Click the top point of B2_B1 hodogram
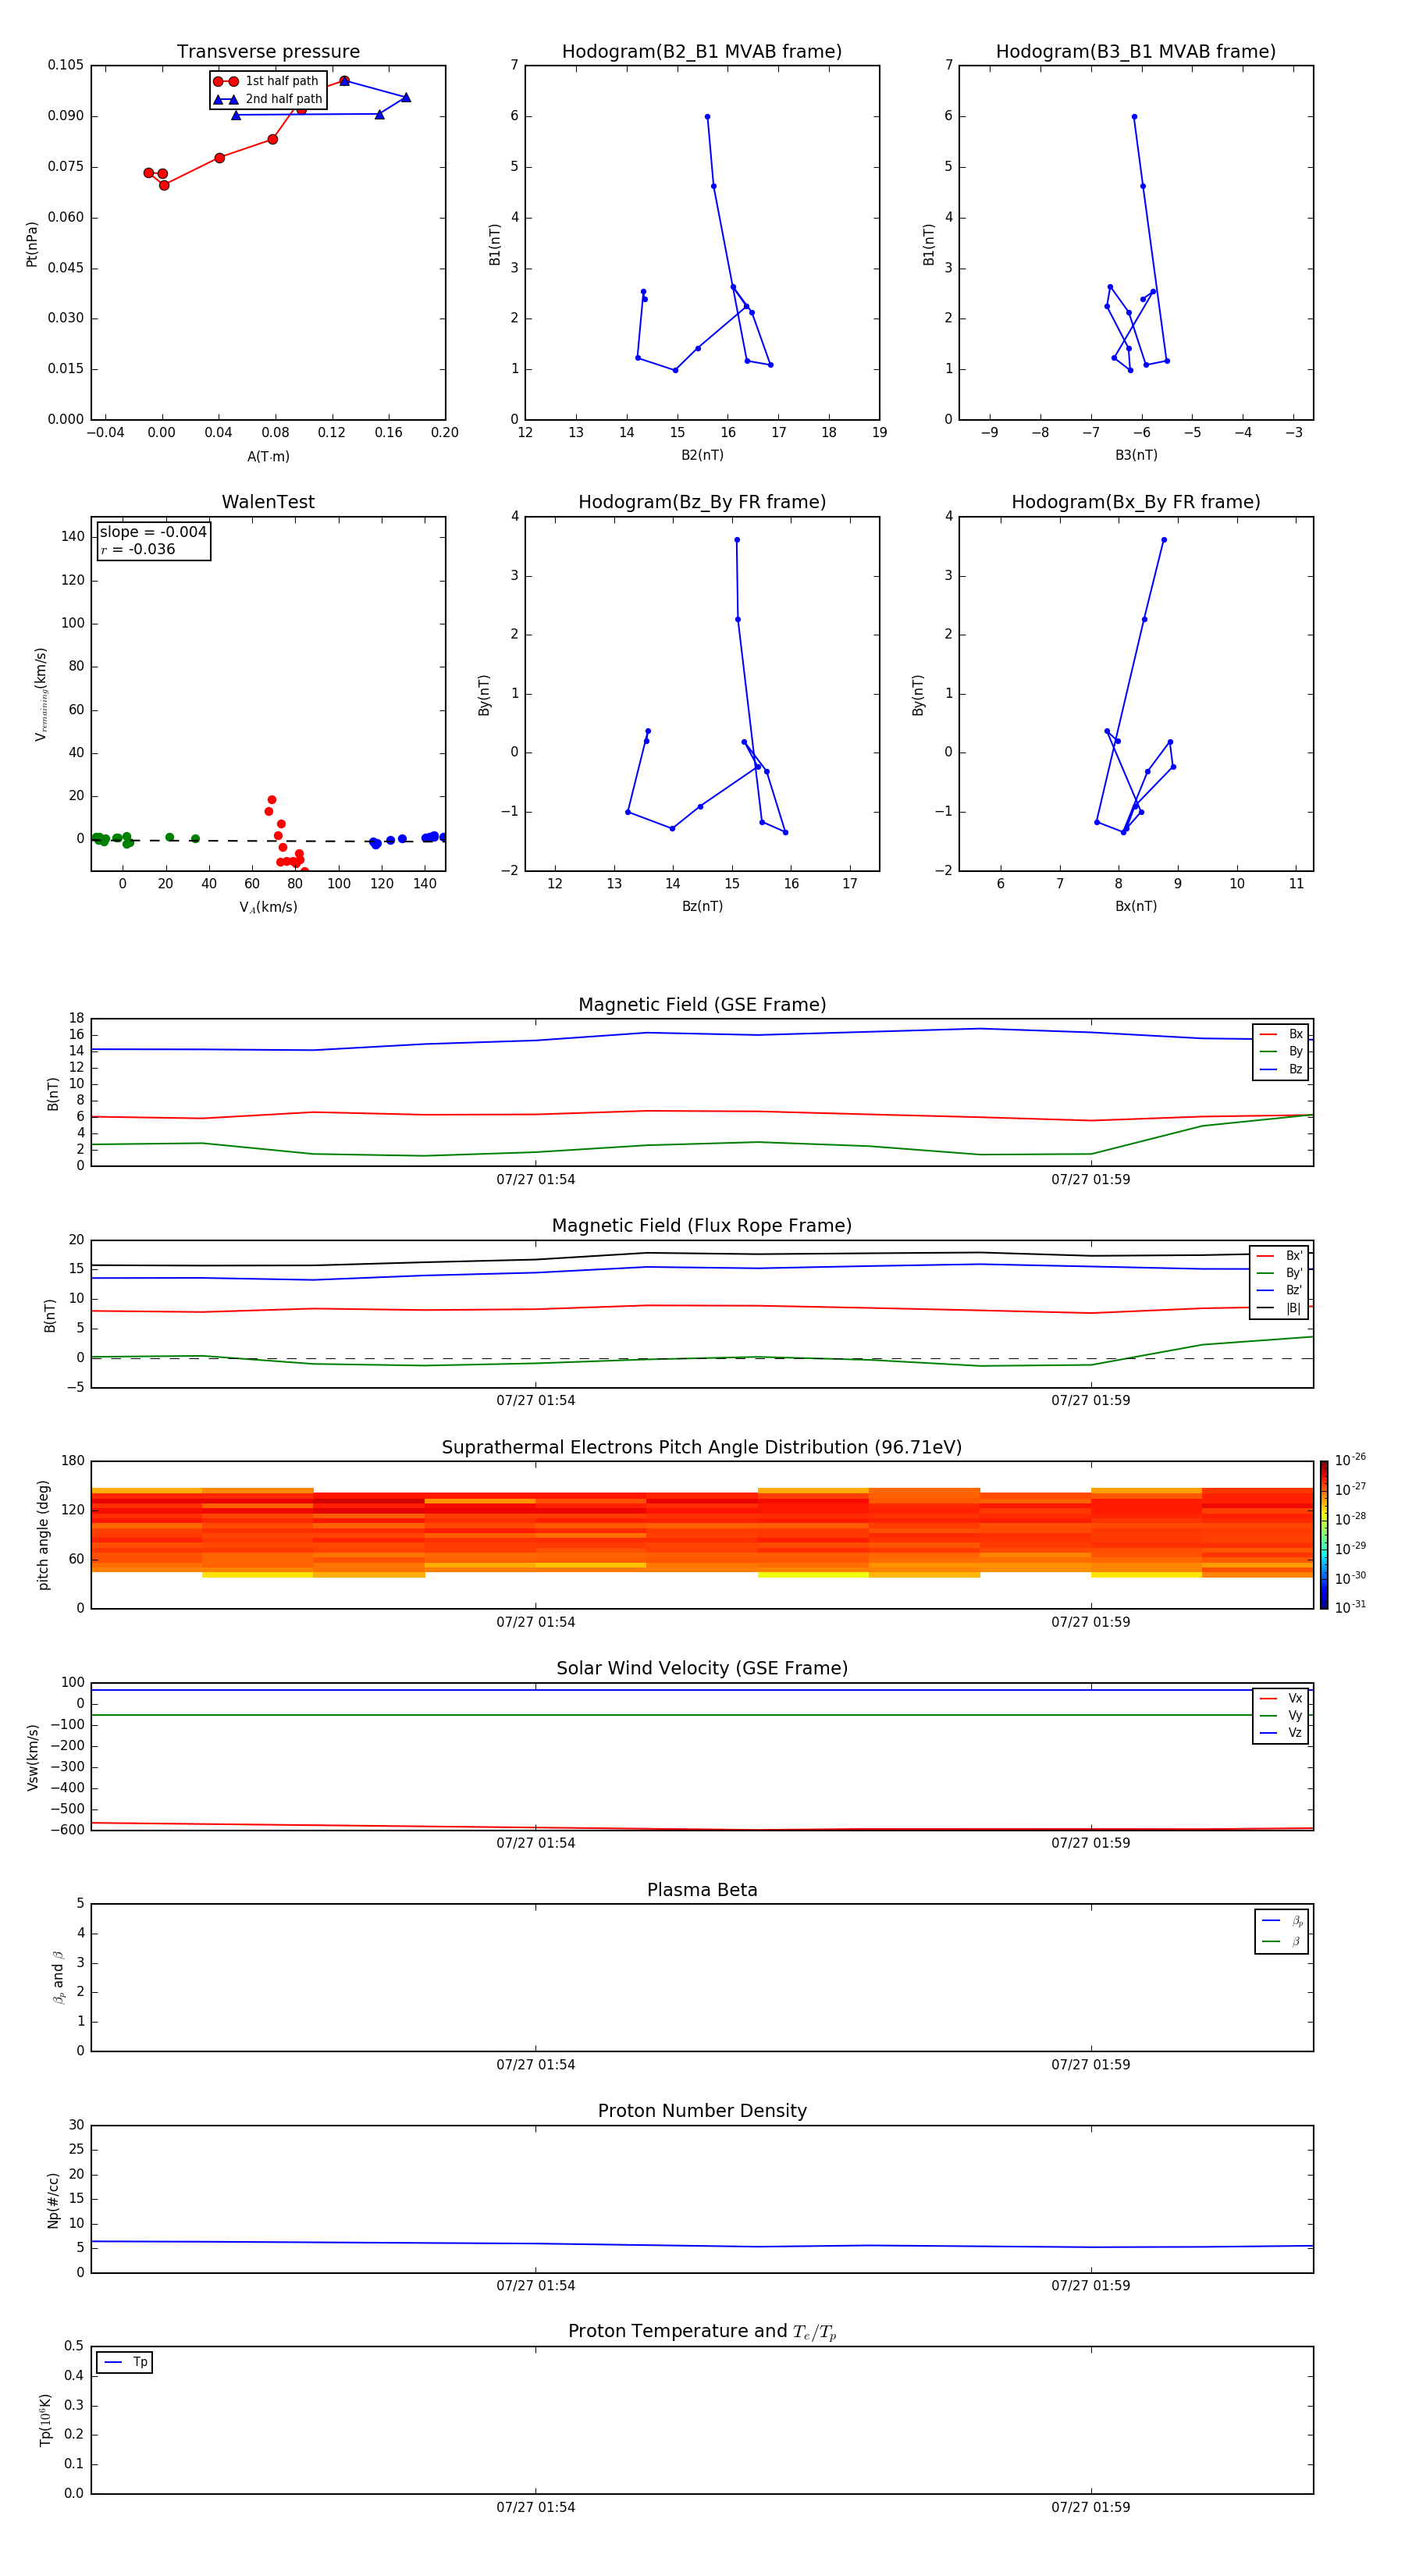The width and height of the screenshot is (1405, 2576). pos(707,117)
